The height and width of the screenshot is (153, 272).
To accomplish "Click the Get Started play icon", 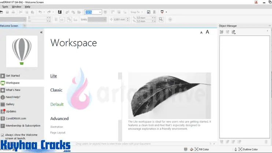I will 3,76.
